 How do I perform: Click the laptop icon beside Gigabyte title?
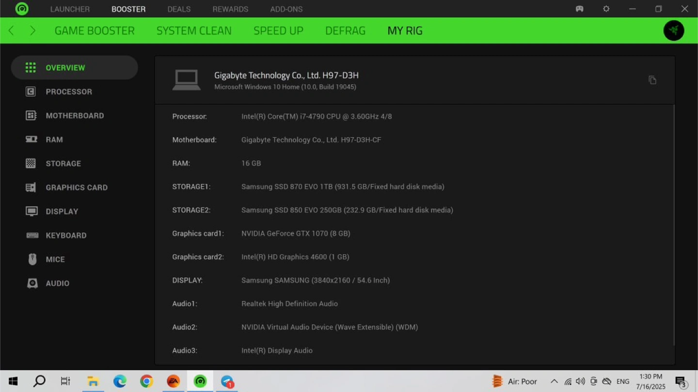[187, 80]
